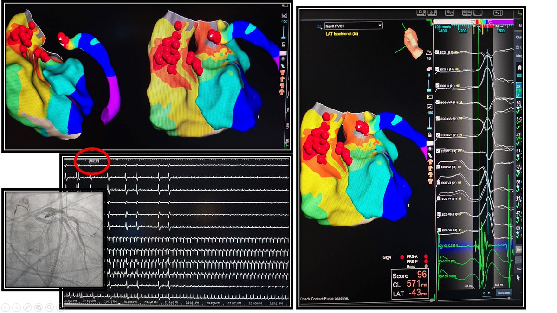The height and width of the screenshot is (313, 557).
Task: Toggle the ECG aVL trace checkbox
Action: point(437,118)
